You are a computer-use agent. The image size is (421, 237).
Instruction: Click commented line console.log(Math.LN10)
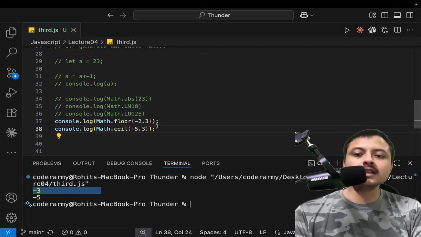click(x=98, y=106)
